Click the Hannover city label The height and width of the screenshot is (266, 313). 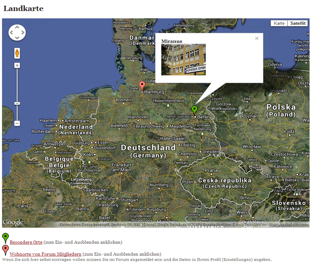coord(138,117)
